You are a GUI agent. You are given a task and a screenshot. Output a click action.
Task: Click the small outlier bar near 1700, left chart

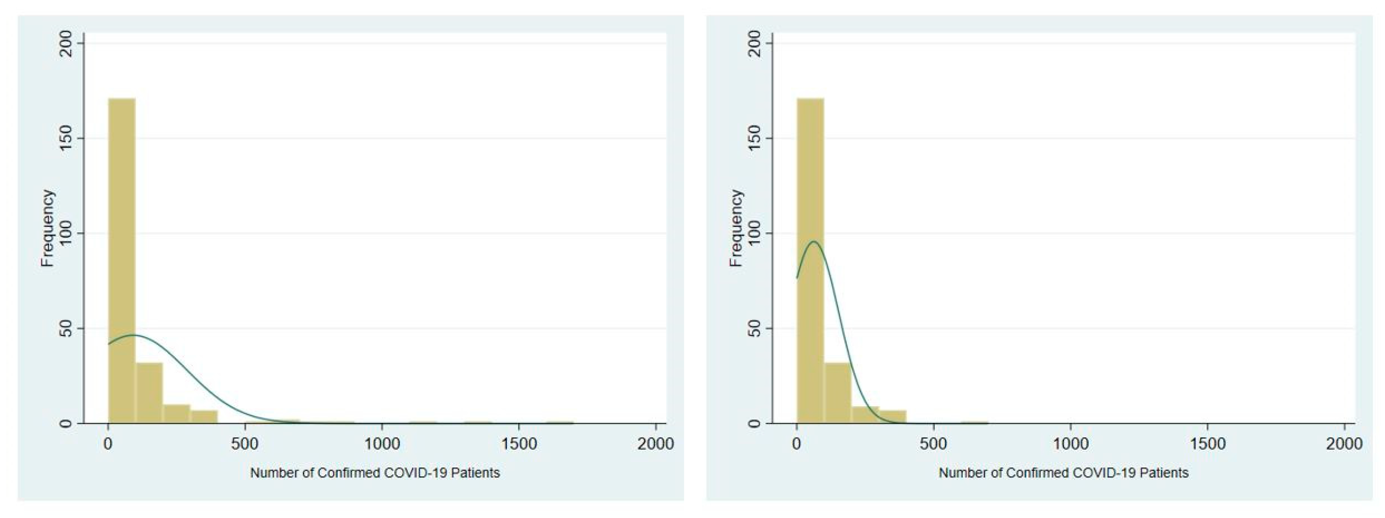(560, 422)
